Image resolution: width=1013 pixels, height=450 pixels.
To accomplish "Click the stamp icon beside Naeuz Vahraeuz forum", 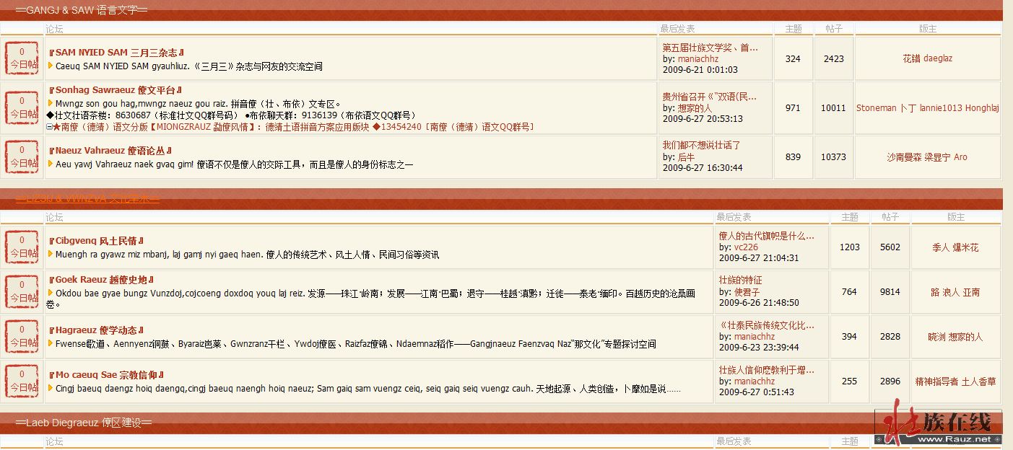I will 22,156.
